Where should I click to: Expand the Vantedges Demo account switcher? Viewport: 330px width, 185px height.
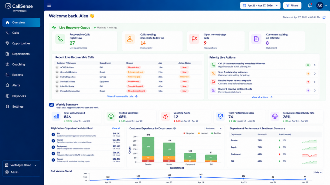(21, 165)
